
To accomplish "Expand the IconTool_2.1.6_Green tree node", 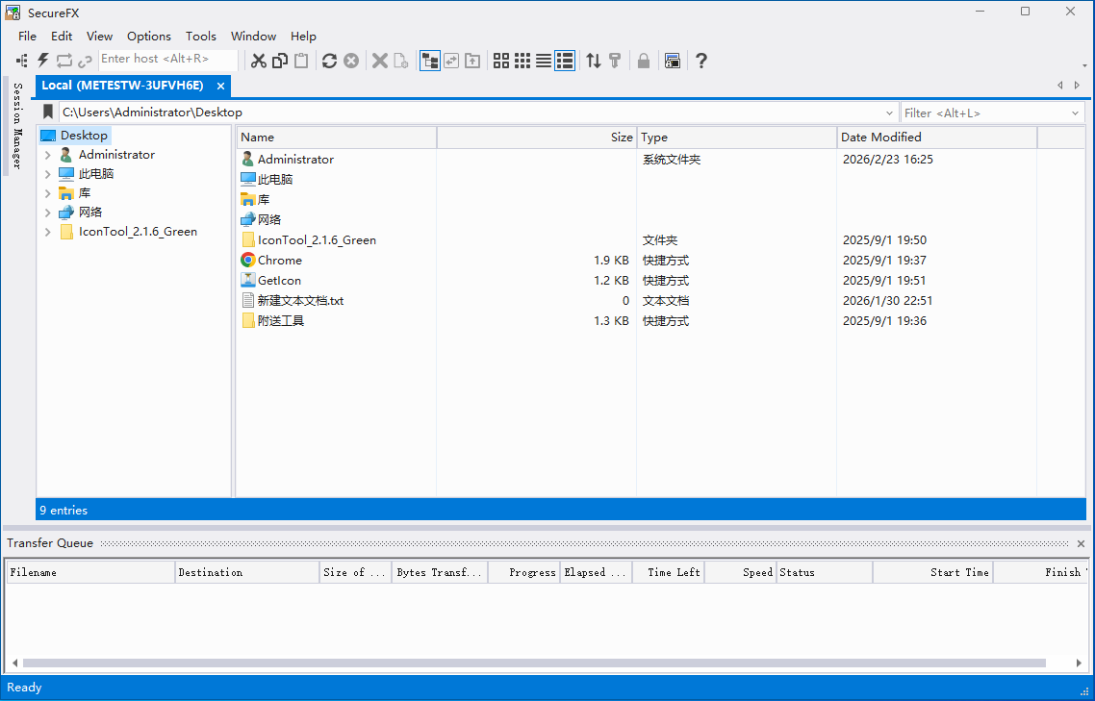I will pos(48,232).
